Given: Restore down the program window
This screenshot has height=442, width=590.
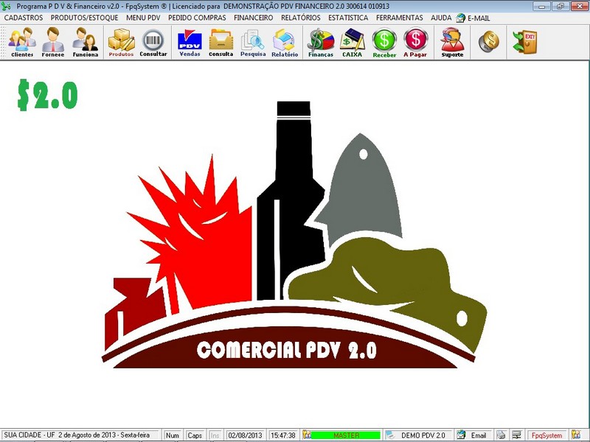Looking at the screenshot, I should [560, 6].
